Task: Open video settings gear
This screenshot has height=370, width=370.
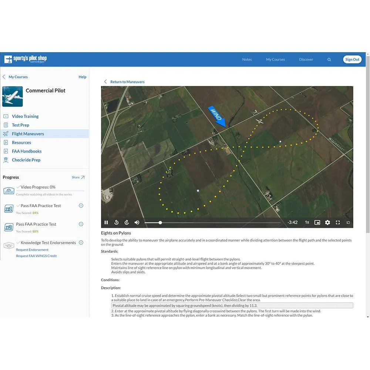Action: pos(327,222)
